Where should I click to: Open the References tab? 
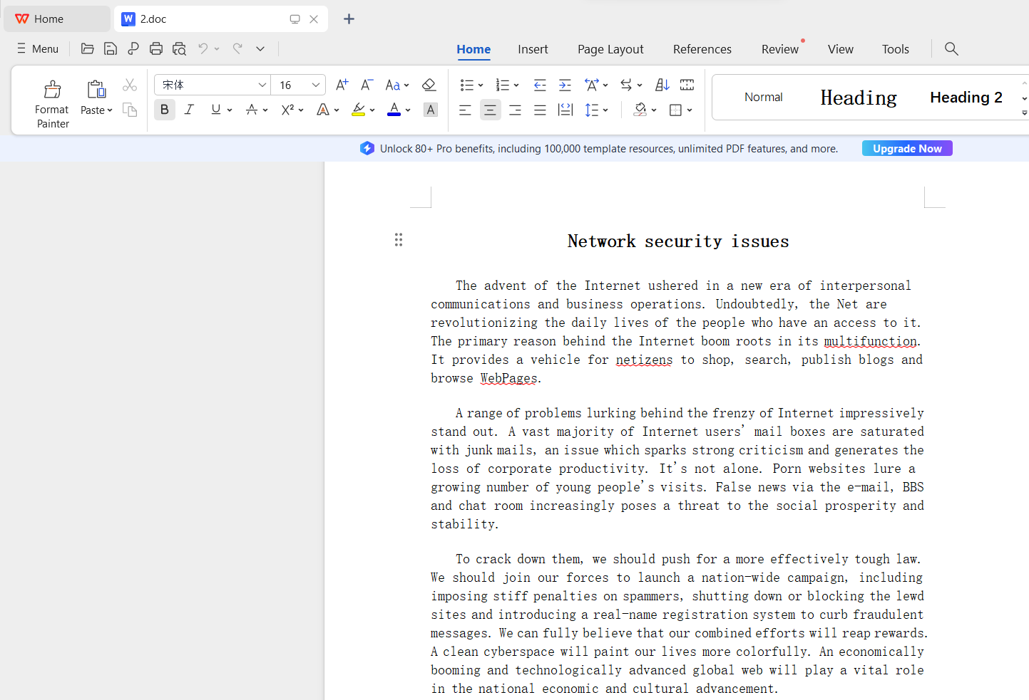702,49
